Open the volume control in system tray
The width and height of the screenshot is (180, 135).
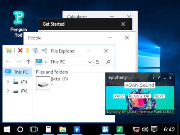tap(145, 129)
